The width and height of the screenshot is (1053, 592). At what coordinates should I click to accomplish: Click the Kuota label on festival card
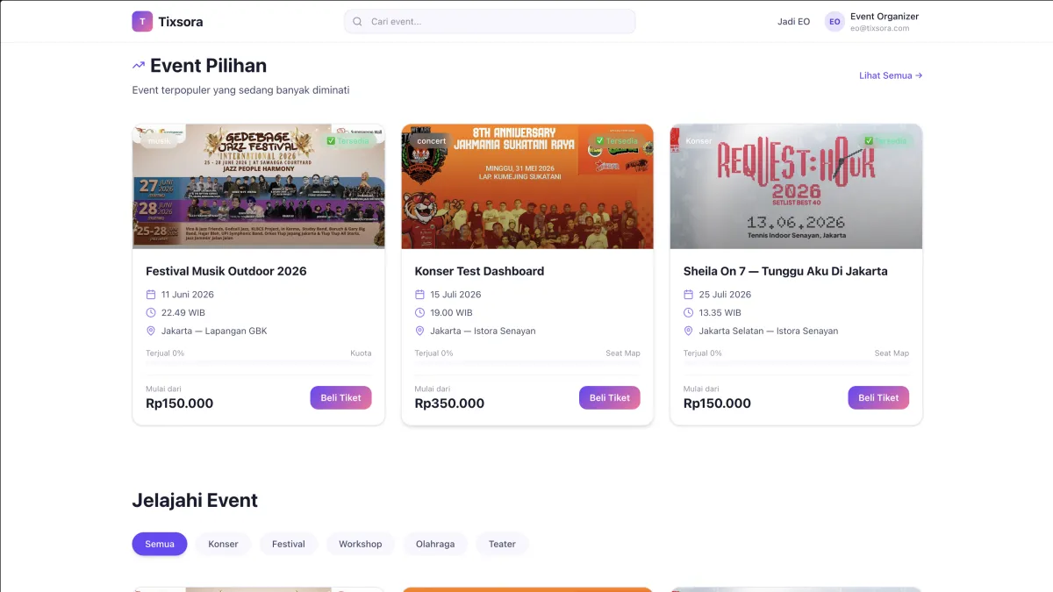[x=361, y=353]
